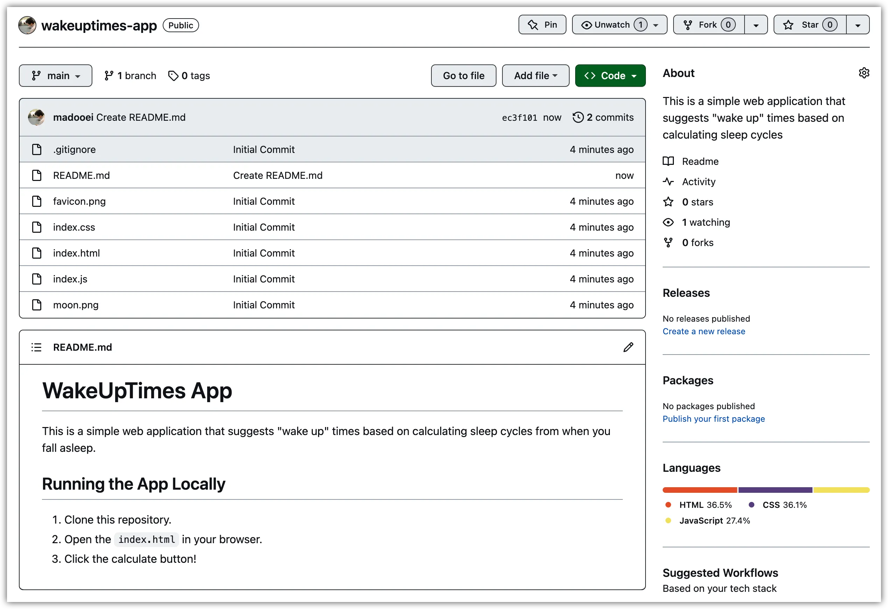Screen dimensions: 888x609
Task: Open the favicon.png file
Action: coord(79,202)
